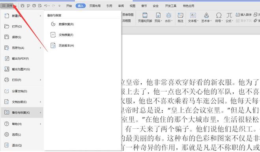This screenshot has width=260, height=152.
Task: Select the 插入 ribbon tab
Action: click(80, 6)
